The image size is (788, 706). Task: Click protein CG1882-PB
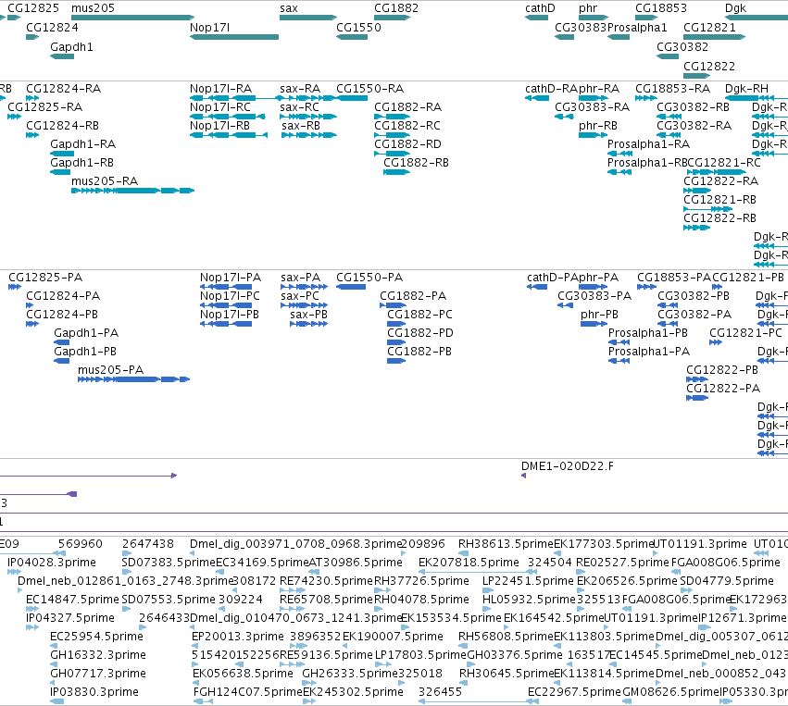tap(419, 351)
